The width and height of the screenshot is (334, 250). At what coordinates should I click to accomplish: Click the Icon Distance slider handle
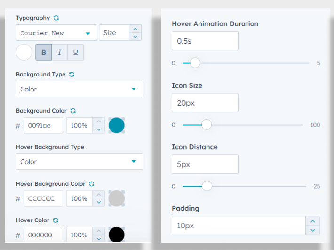point(207,186)
